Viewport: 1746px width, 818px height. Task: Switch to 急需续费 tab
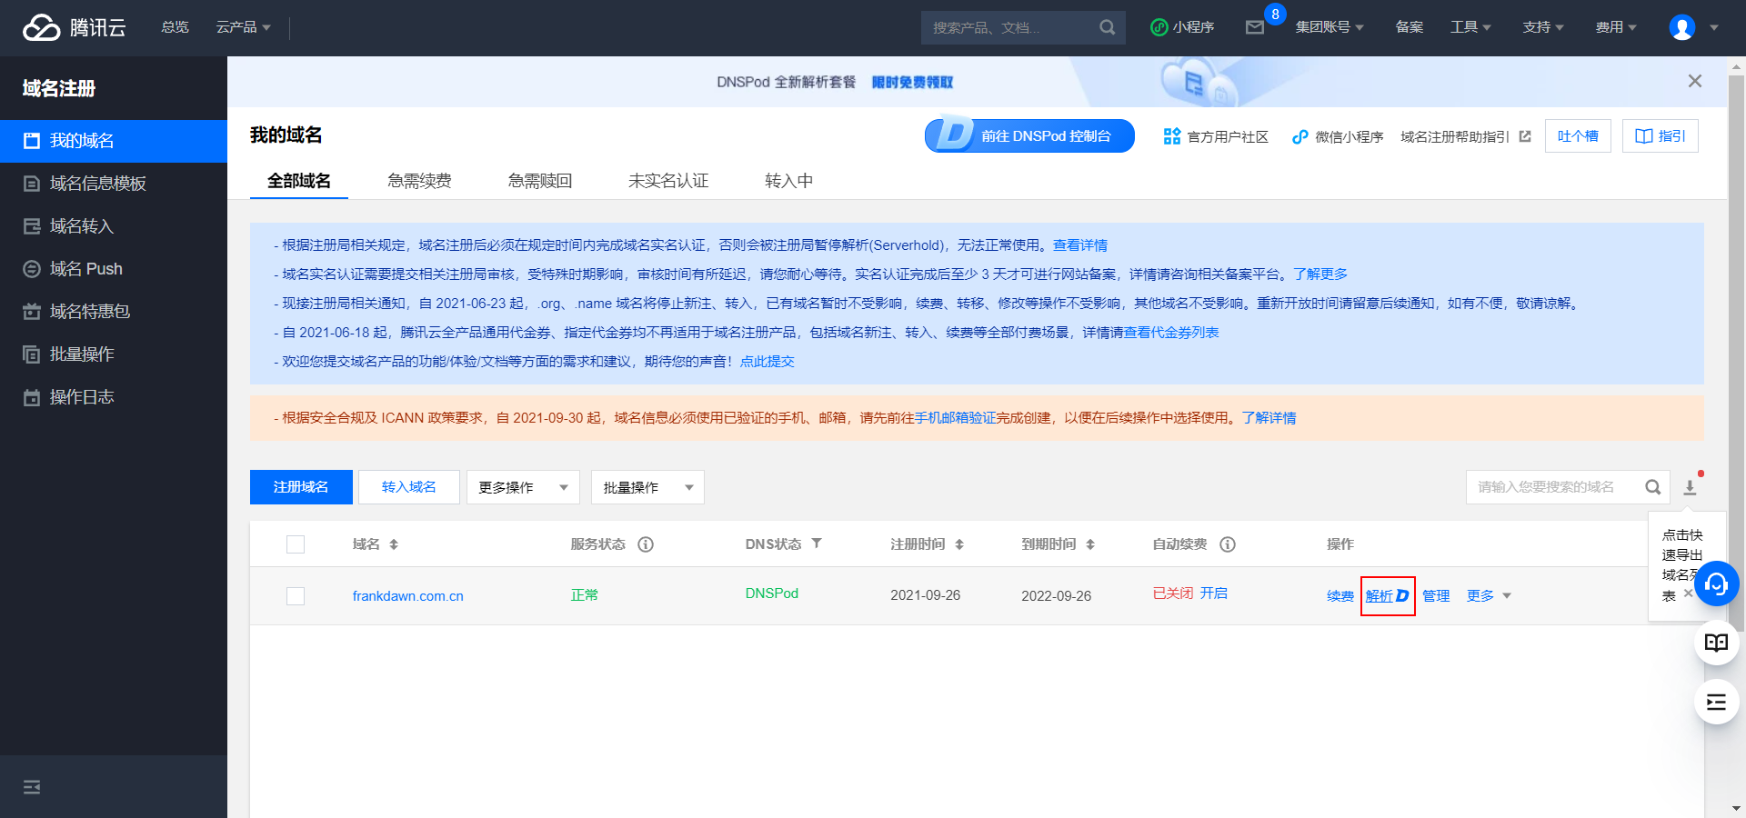(419, 181)
